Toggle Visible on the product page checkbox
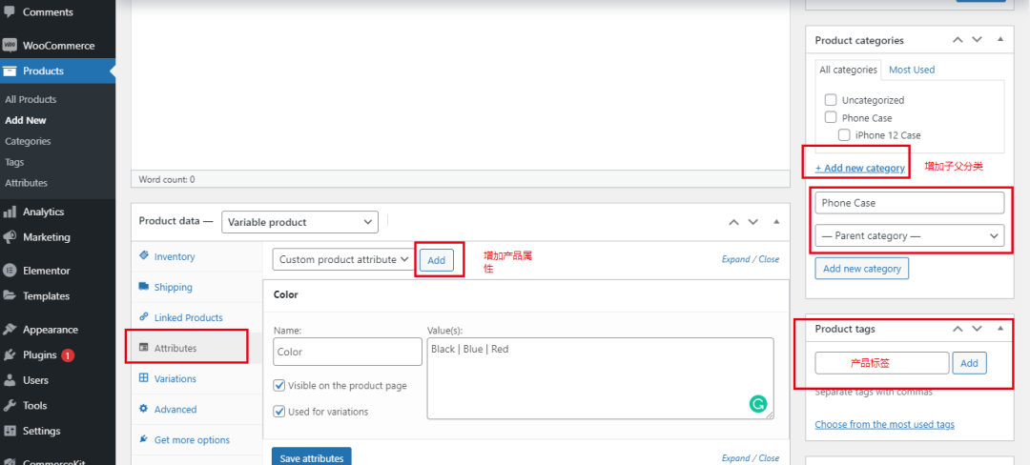Image resolution: width=1030 pixels, height=465 pixels. click(x=279, y=386)
